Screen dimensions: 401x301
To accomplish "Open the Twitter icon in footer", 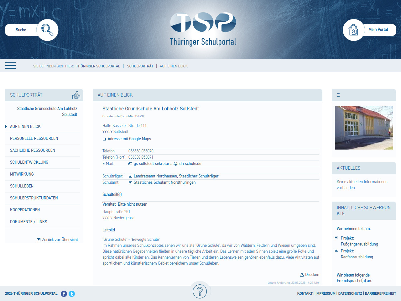I will [72, 294].
